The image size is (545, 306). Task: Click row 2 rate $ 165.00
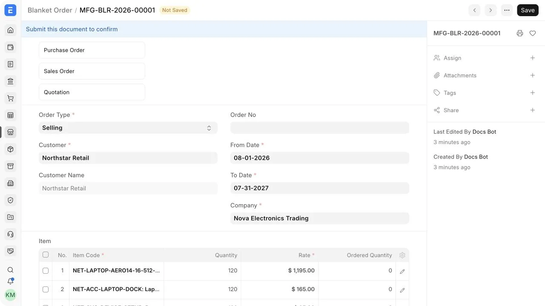point(280,289)
